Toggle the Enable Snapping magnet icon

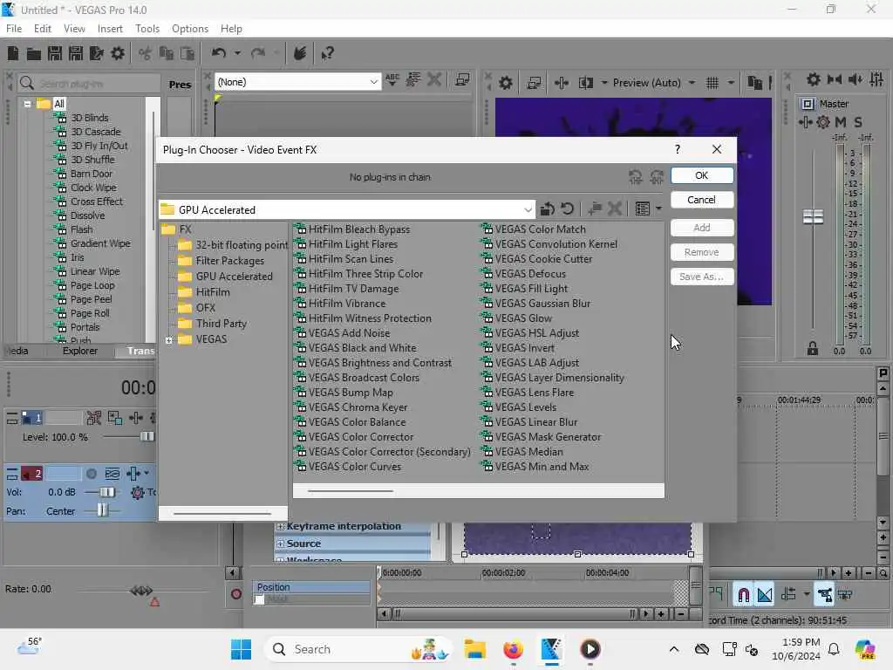pyautogui.click(x=743, y=595)
